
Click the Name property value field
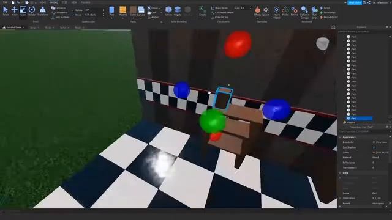380,193
